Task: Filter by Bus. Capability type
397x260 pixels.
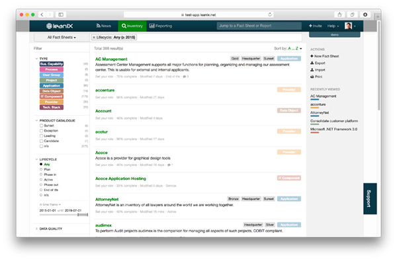Action: [52, 64]
